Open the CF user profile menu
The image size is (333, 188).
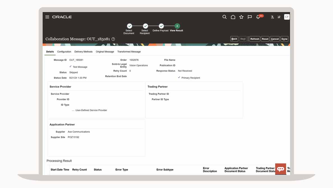coord(287,17)
